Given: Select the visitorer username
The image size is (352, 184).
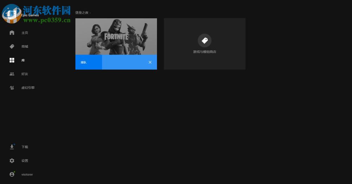Looking at the screenshot, I should point(27,175).
